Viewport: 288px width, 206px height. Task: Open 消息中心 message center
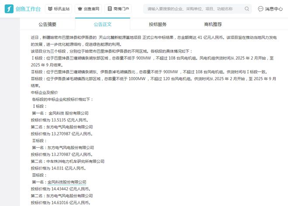click(271, 9)
